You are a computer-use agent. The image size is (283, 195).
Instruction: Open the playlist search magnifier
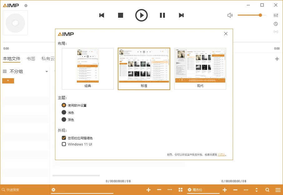267,190
